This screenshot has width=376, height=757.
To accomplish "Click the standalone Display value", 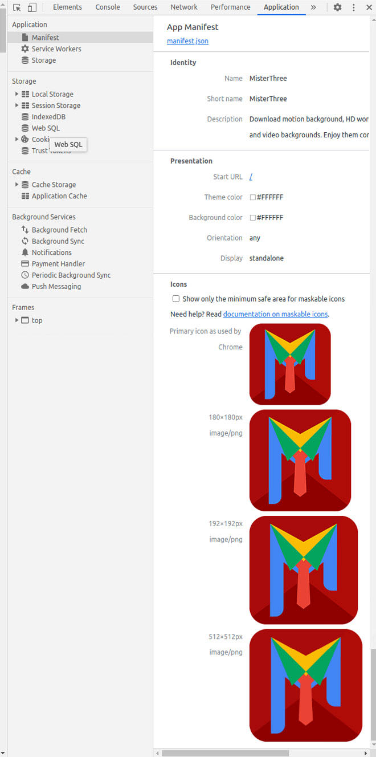I will (267, 258).
